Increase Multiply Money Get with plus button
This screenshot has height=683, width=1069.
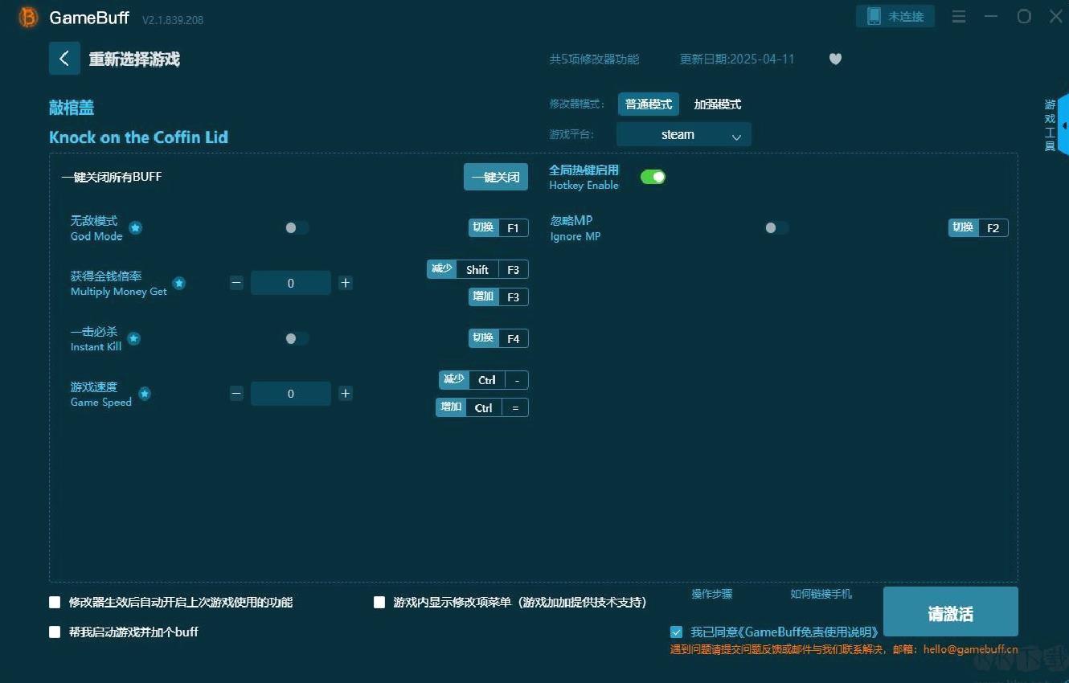[346, 283]
